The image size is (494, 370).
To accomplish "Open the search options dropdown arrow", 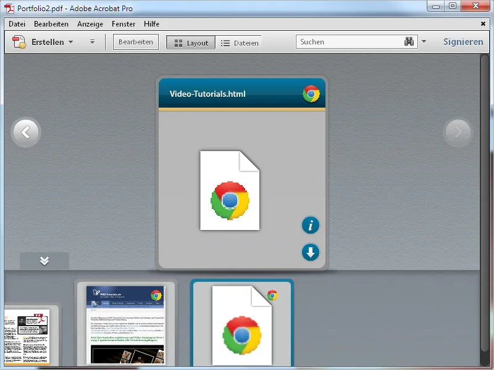I will pos(424,41).
